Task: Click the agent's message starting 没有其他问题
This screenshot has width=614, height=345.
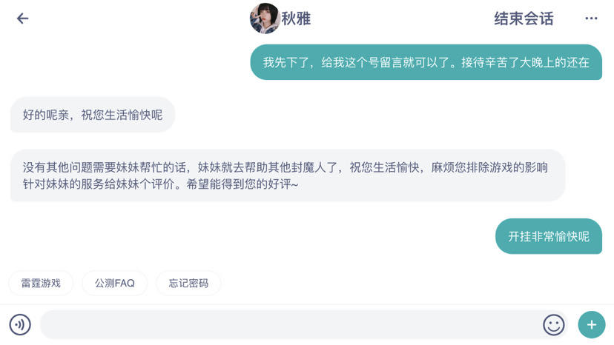Action: click(x=288, y=175)
